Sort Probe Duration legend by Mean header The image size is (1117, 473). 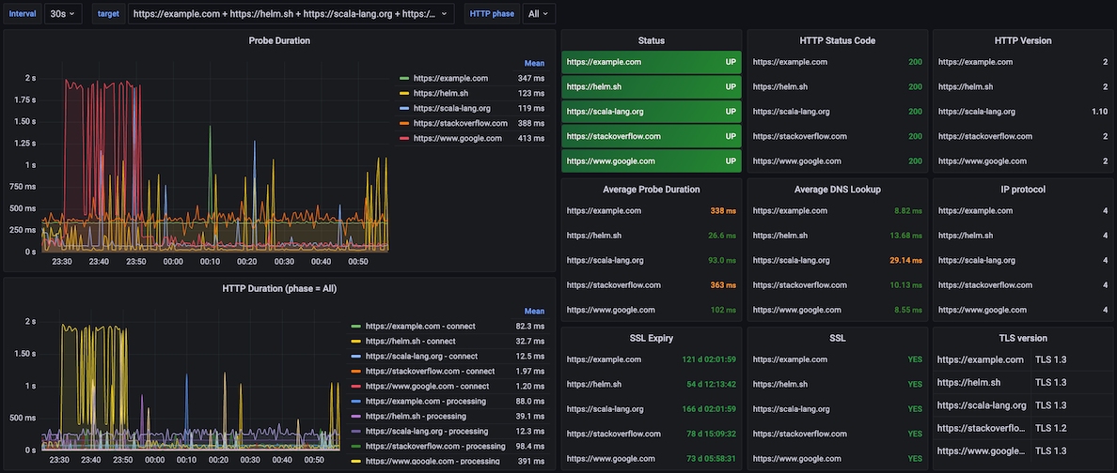[x=534, y=64]
